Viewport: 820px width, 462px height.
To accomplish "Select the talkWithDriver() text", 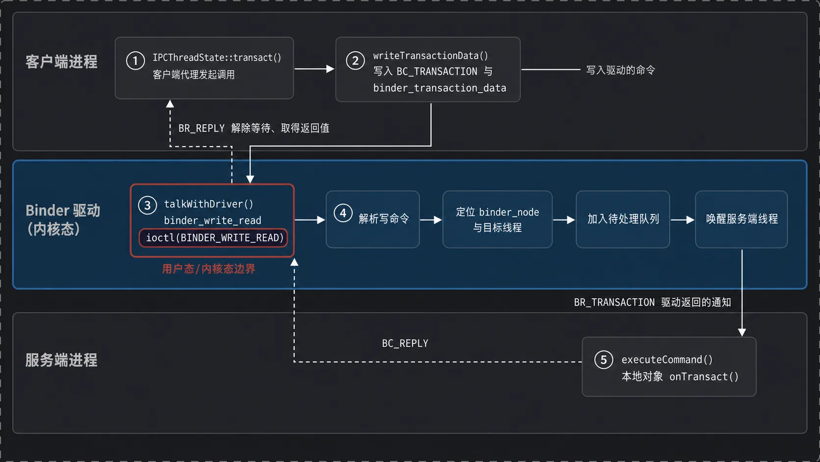I will (x=208, y=204).
